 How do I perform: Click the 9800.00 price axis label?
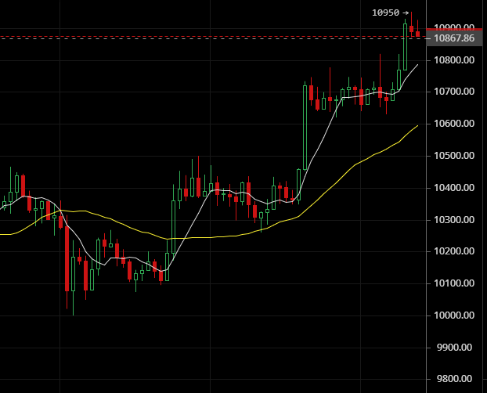tap(454, 379)
